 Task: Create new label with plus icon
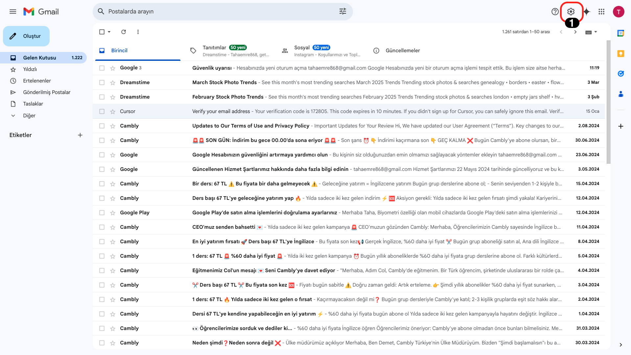(80, 135)
